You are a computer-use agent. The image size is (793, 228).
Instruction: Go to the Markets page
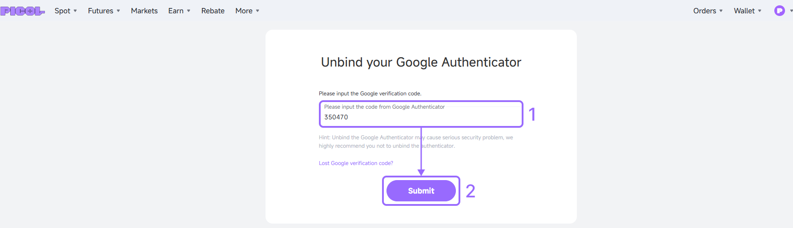point(144,11)
